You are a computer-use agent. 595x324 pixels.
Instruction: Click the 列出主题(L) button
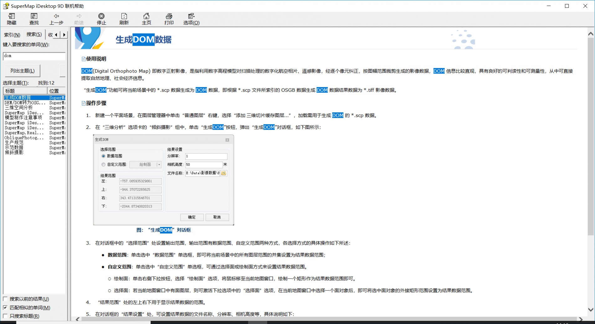[23, 71]
